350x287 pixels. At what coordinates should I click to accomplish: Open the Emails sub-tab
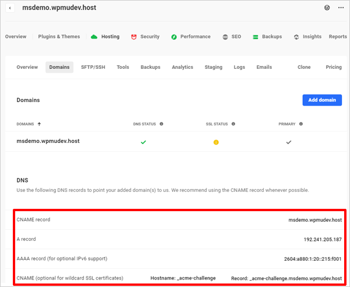point(264,67)
